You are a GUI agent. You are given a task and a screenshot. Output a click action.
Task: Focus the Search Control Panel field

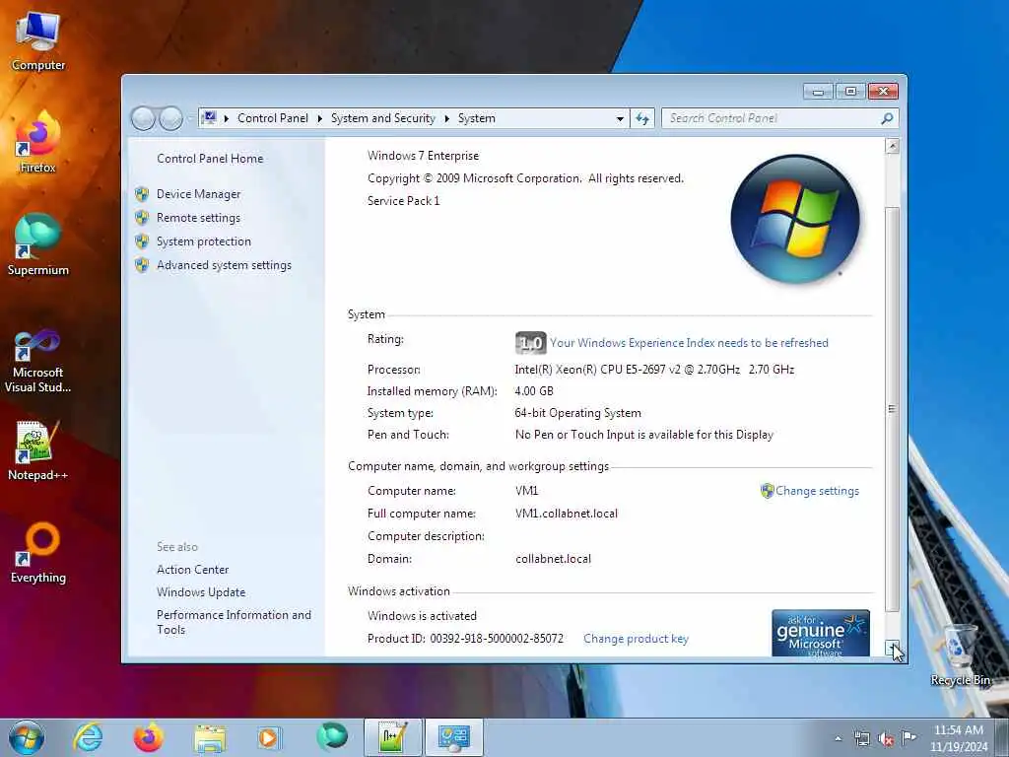click(x=771, y=118)
